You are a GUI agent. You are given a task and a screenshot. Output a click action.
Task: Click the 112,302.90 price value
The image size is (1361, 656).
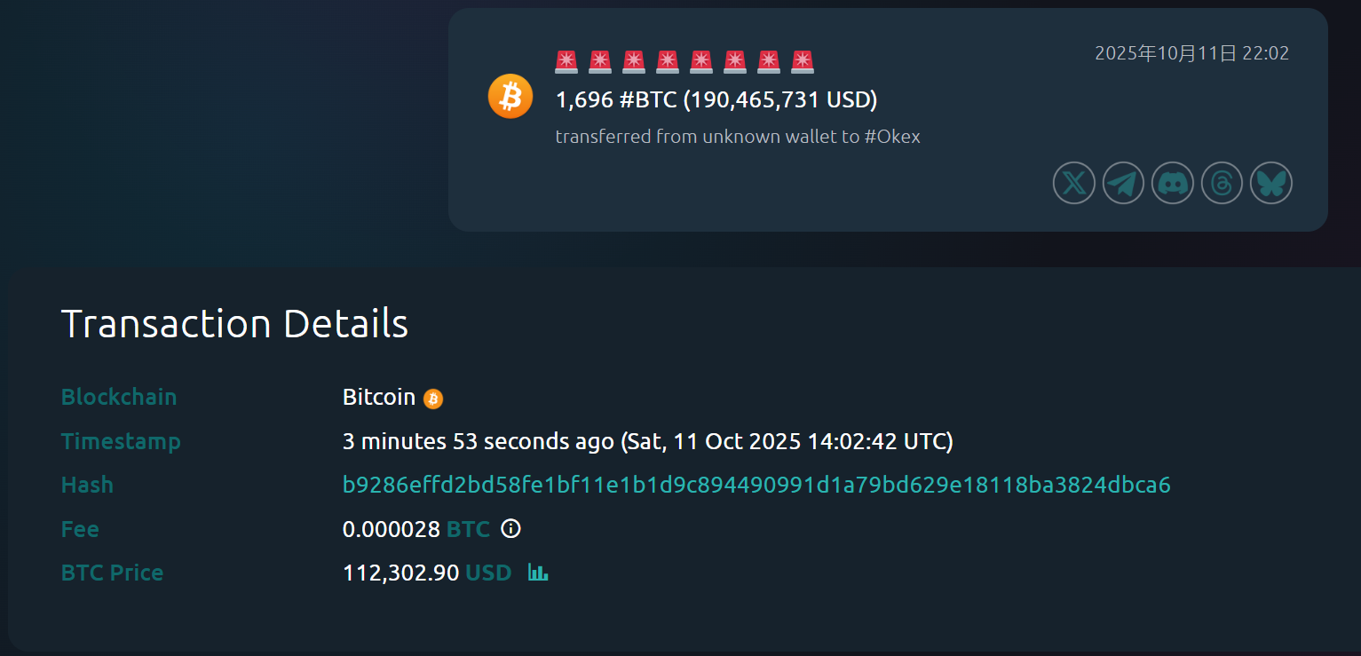[400, 573]
